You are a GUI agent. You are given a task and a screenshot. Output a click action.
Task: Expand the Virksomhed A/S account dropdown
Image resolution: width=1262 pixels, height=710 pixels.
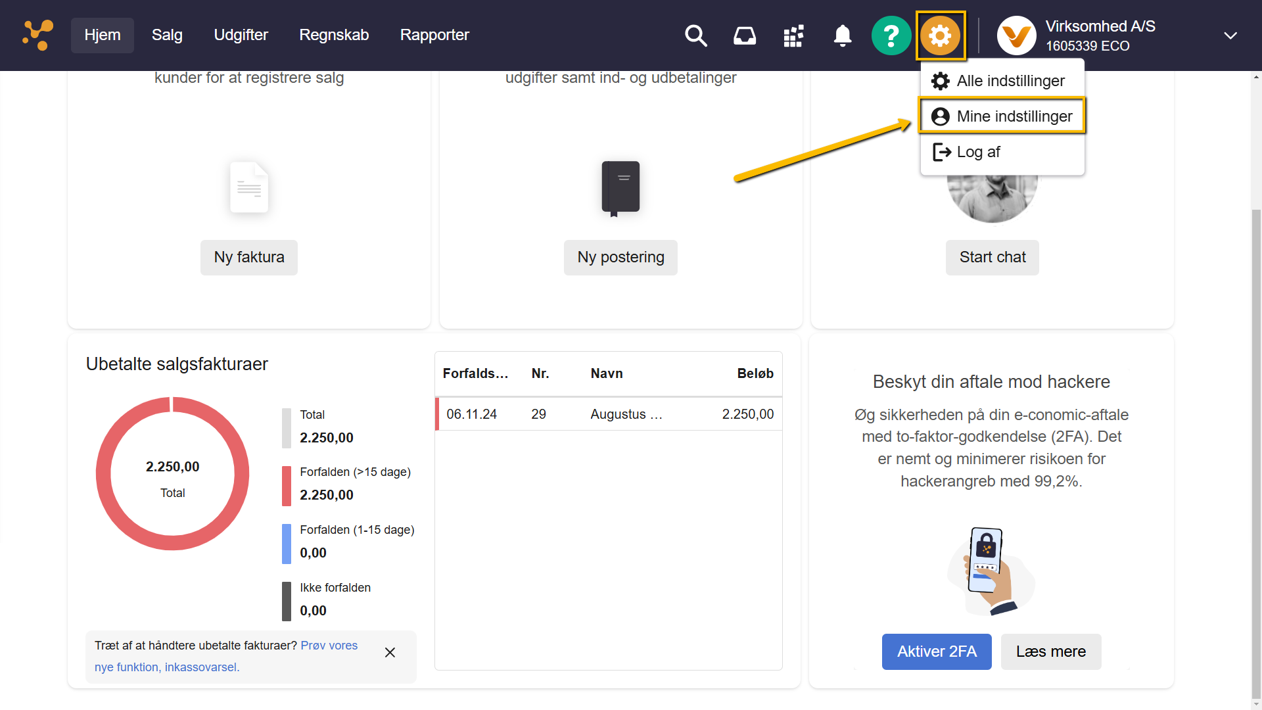click(1230, 35)
